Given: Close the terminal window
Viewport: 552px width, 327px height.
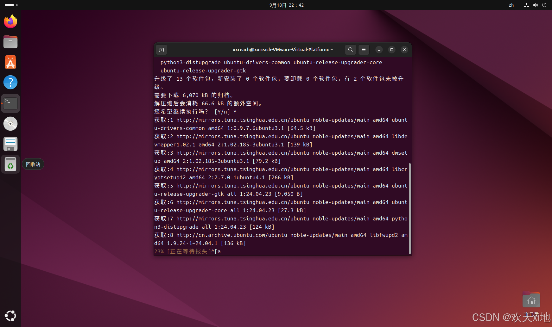Looking at the screenshot, I should 404,50.
